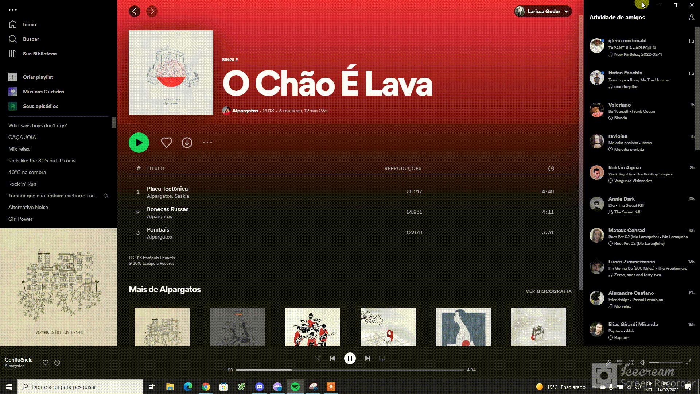This screenshot has width=700, height=394.
Task: Toggle shuffle playback
Action: (318, 358)
